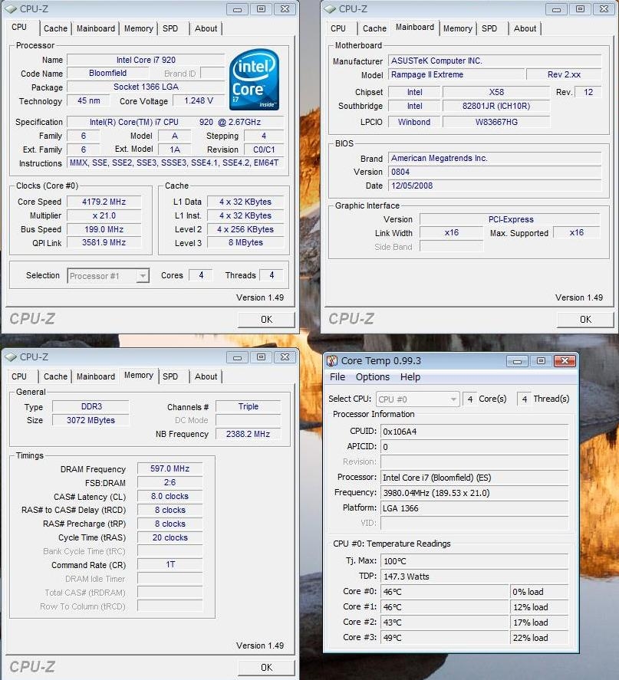This screenshot has height=680, width=619.
Task: Click the Core #2 load value 17% load
Action: (x=539, y=623)
